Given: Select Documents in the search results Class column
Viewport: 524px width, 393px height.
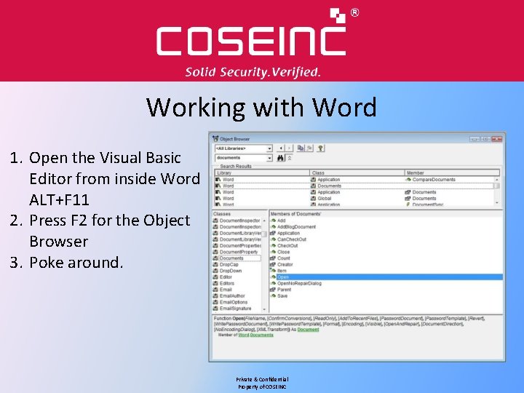Looking at the screenshot, I should [329, 186].
